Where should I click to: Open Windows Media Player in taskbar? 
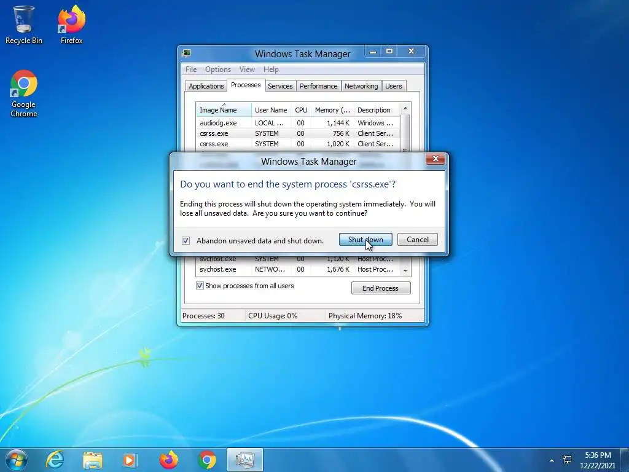click(130, 460)
